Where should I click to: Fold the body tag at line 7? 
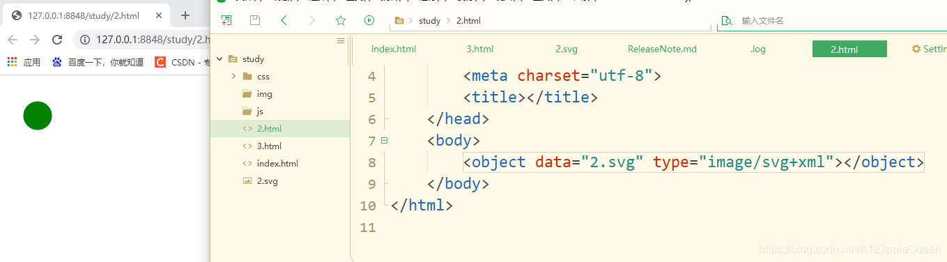tap(384, 140)
